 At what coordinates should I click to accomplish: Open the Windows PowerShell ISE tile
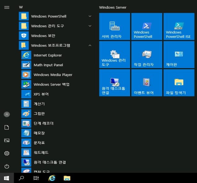pyautogui.click(x=179, y=27)
